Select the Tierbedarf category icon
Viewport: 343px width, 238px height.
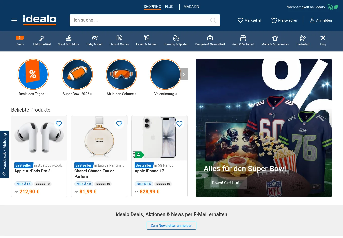coord(303,38)
